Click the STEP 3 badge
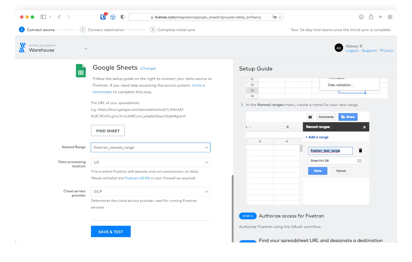Viewport: 412px width, 262px height. pyautogui.click(x=248, y=216)
